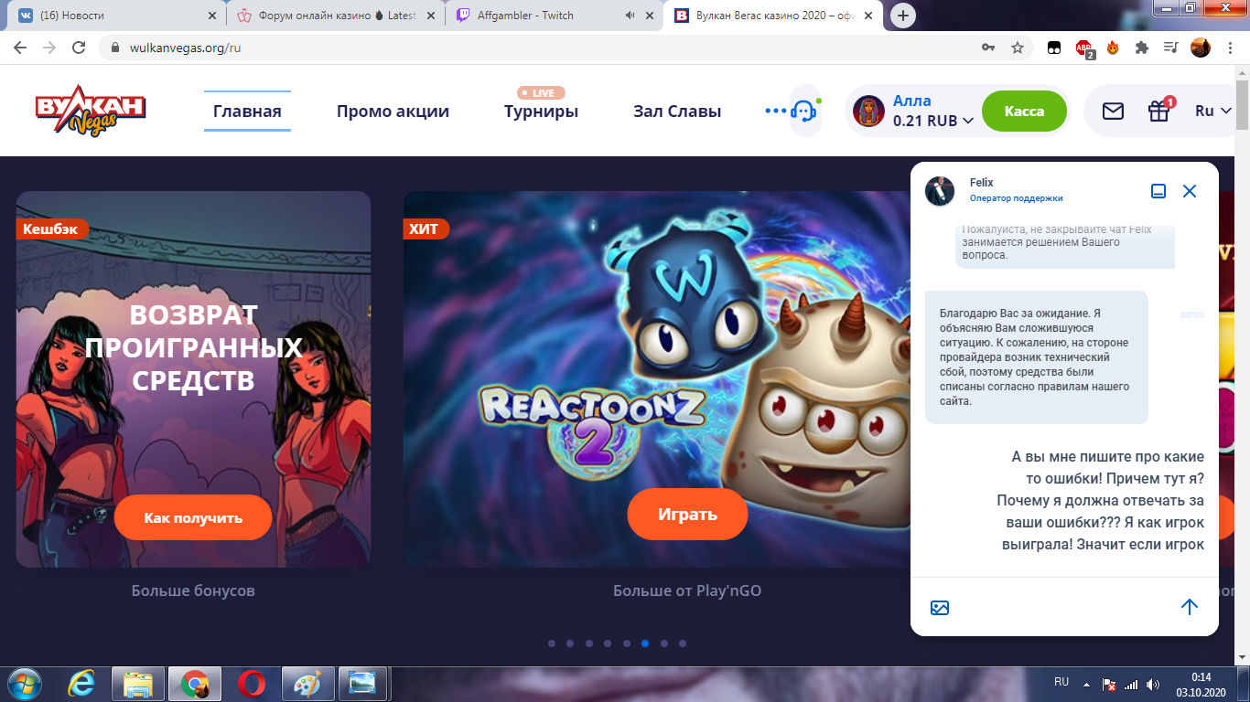Click the green Касса button
The height and width of the screenshot is (702, 1250).
[1024, 111]
